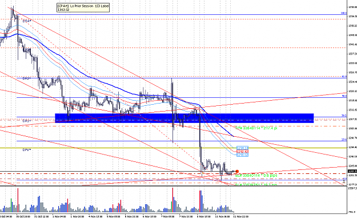Screen dimensions: 357x218
Task: Click the red 1292.42 moving average value box
Action: coord(243,152)
